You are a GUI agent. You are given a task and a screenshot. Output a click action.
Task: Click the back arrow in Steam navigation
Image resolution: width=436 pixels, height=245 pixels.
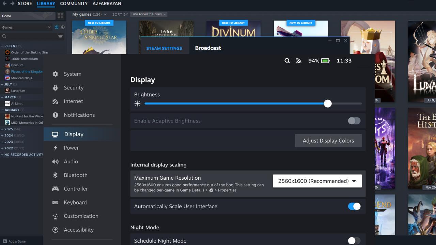(4, 3)
